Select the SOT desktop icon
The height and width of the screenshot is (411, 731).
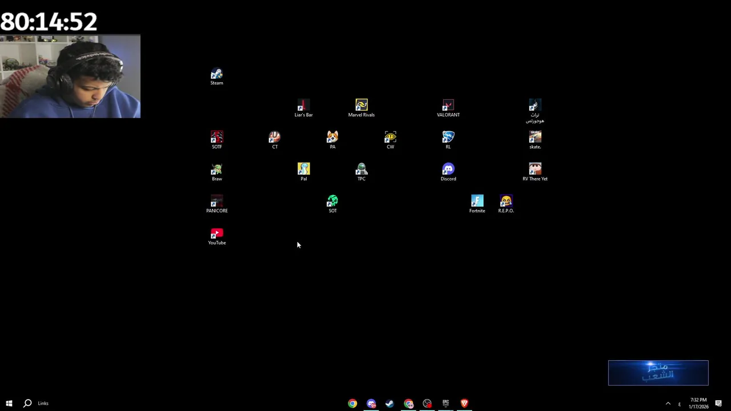coord(332,204)
